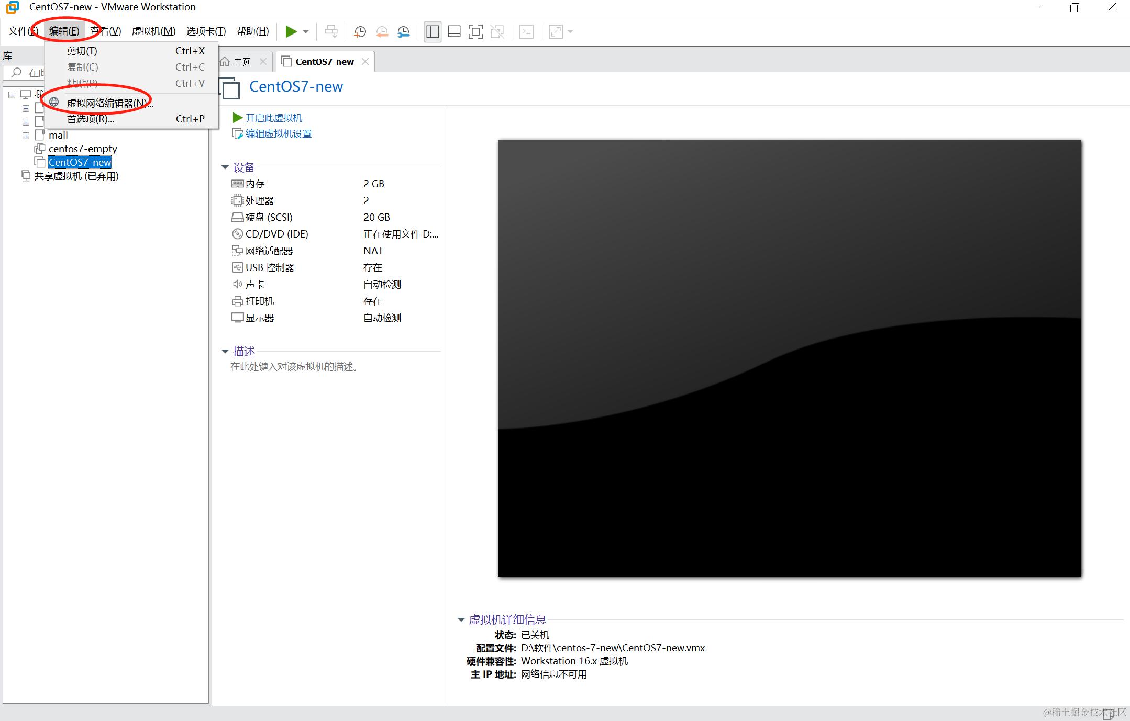Image resolution: width=1130 pixels, height=721 pixels.
Task: Open the dropdown next to the power button
Action: click(x=305, y=31)
